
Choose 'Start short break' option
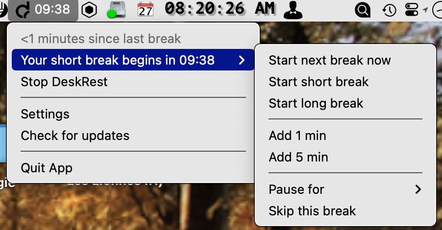click(319, 82)
